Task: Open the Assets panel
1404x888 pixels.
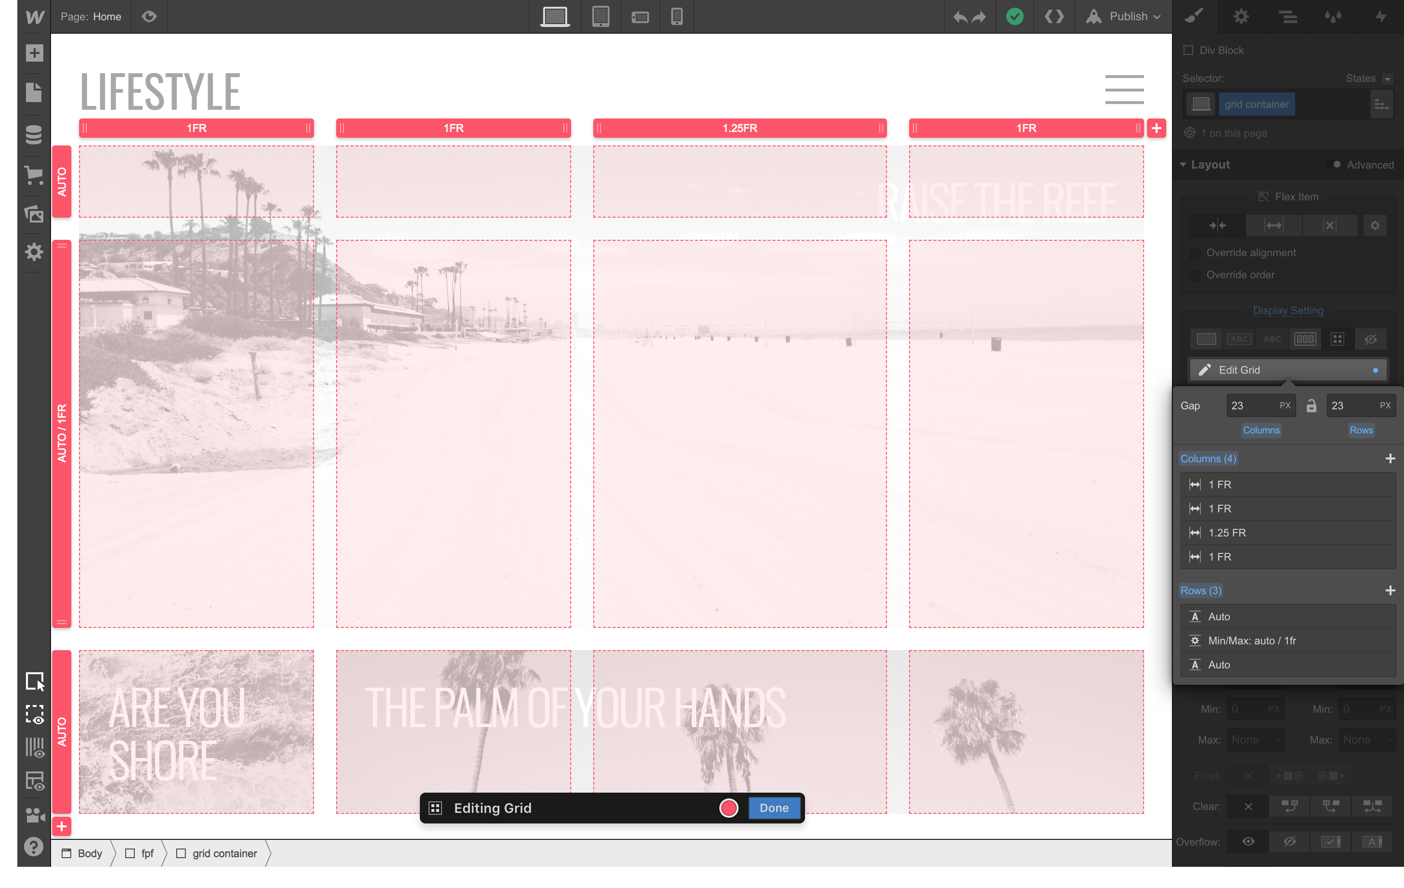Action: coord(34,214)
